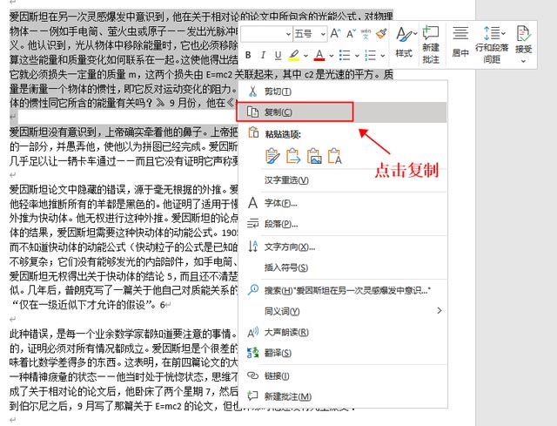Screen dimensions: 557x426
Task: Apply bullet list icon
Action: (345, 55)
